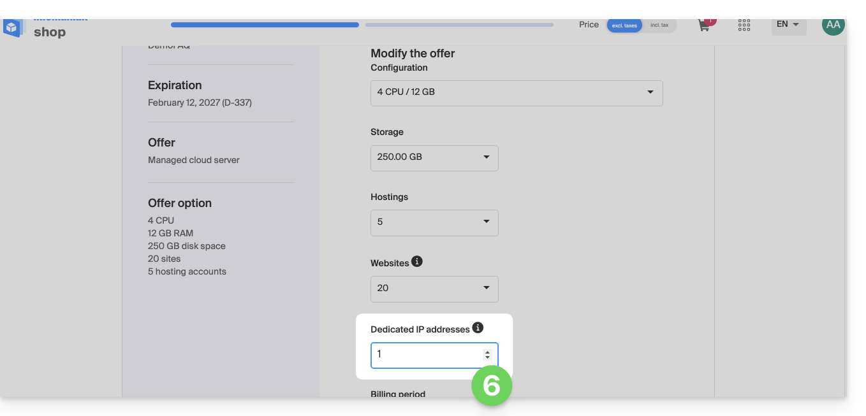This screenshot has height=416, width=866.
Task: Switch price to incl. tax
Action: click(x=659, y=25)
